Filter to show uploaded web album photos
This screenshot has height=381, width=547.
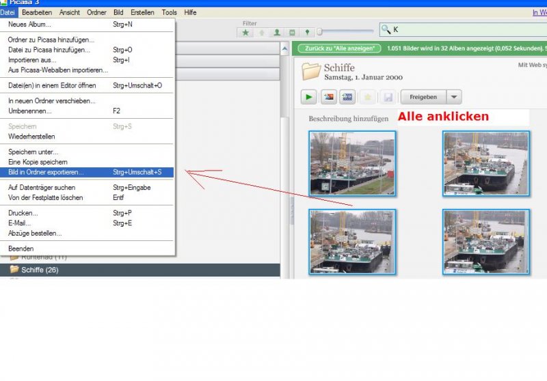[261, 32]
